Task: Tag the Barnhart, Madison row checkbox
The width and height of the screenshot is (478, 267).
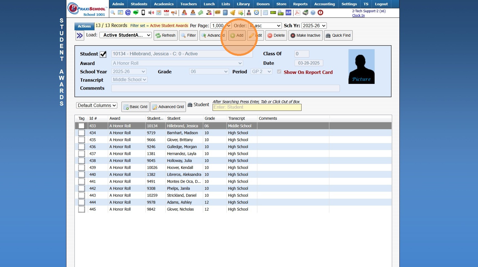Action: 81,133
